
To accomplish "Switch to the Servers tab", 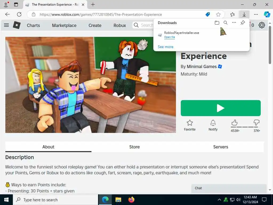I will [220, 147].
